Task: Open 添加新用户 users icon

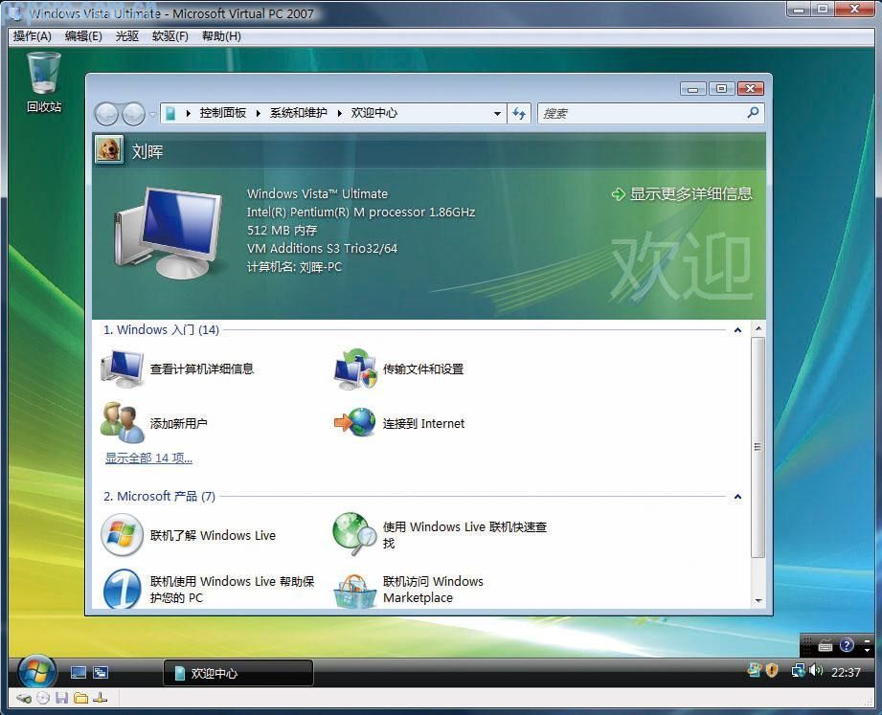Action: tap(122, 422)
